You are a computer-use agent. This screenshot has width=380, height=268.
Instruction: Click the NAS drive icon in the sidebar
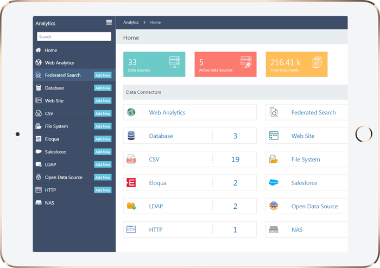(x=39, y=203)
